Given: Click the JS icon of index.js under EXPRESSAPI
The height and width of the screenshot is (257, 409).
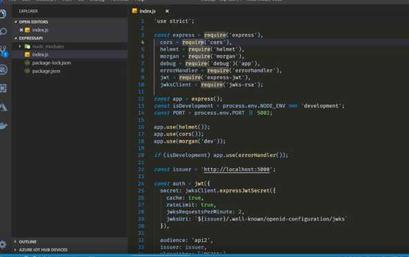Looking at the screenshot, I should tap(27, 54).
